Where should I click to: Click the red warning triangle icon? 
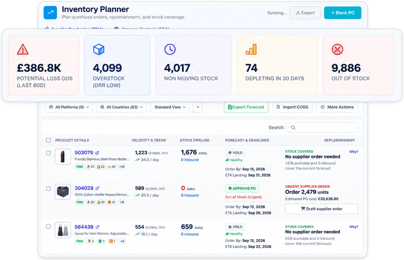click(x=23, y=49)
